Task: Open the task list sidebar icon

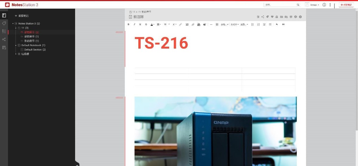Action: (x=4, y=31)
